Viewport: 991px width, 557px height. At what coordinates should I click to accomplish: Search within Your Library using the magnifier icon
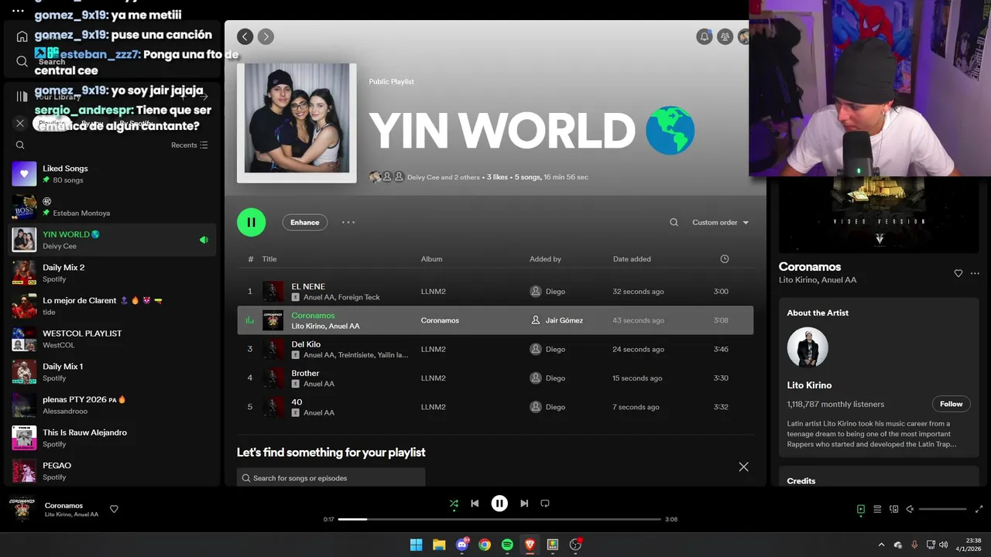20,145
